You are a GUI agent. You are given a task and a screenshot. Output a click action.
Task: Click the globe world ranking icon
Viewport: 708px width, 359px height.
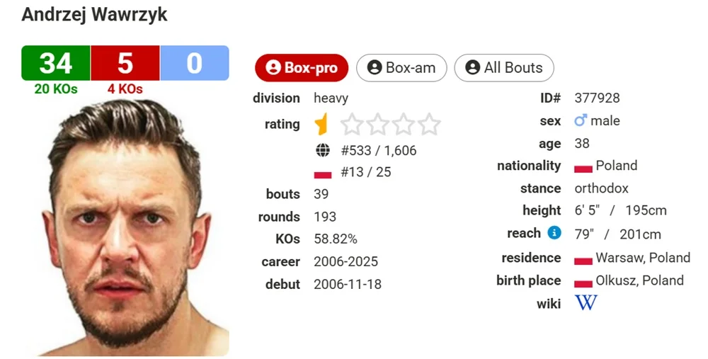(x=323, y=150)
